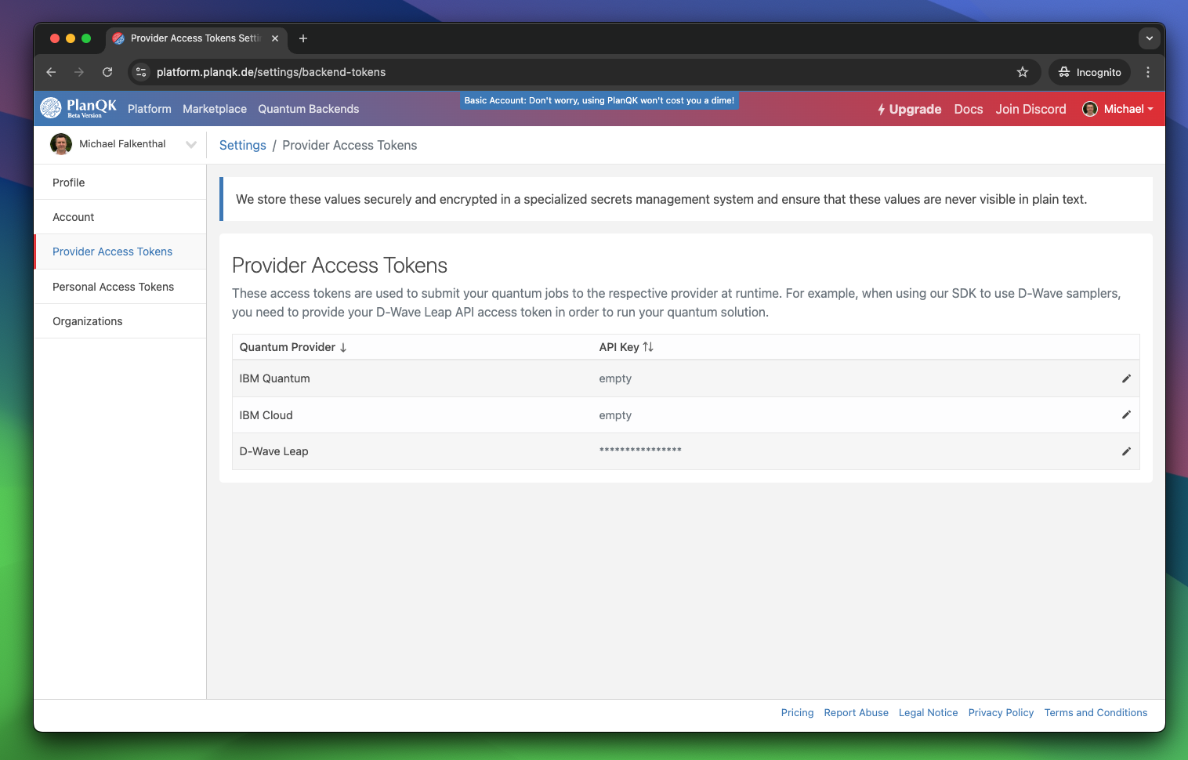Screen dimensions: 1188x760
Task: Expand Michael Falkenthal account switcher
Action: coord(190,144)
